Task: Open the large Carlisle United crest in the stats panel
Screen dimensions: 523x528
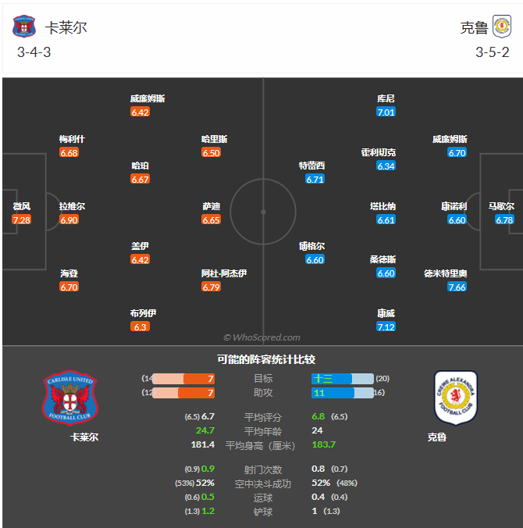Action: click(x=70, y=398)
